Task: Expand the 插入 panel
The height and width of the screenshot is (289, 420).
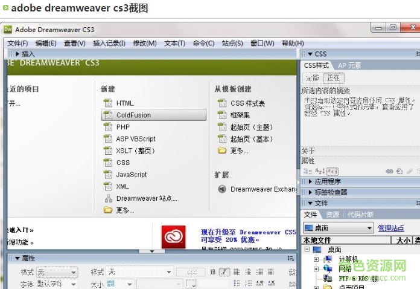Action: [17, 54]
